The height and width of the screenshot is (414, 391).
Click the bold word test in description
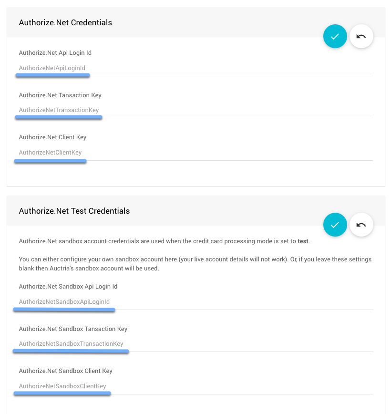point(303,241)
